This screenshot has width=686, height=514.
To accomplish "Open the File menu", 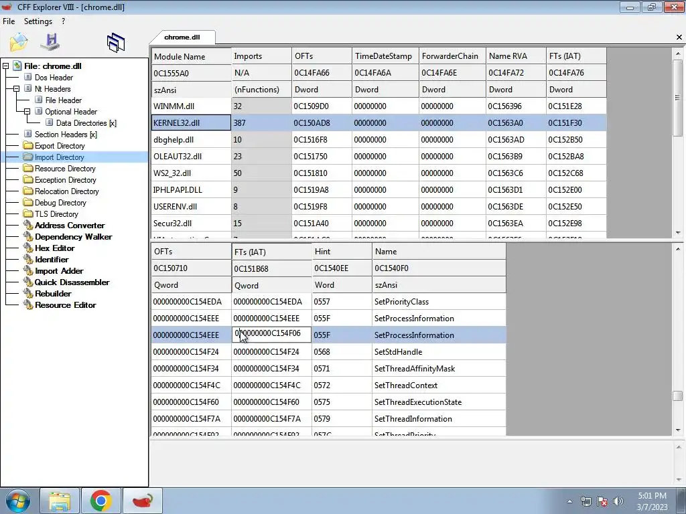I will (x=9, y=21).
